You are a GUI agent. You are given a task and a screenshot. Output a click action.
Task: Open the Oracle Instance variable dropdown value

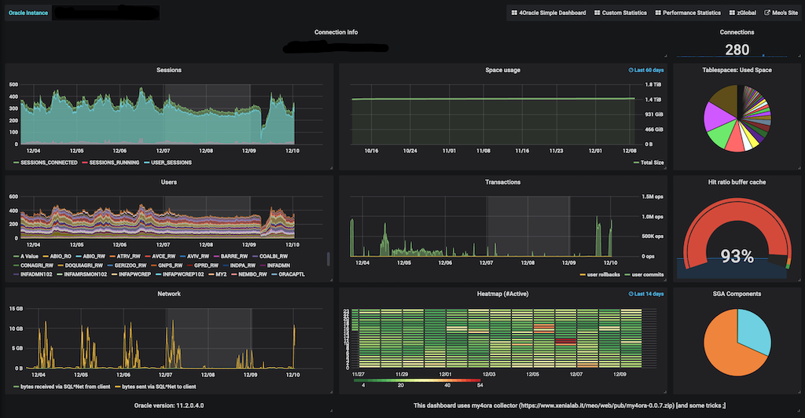click(x=106, y=13)
